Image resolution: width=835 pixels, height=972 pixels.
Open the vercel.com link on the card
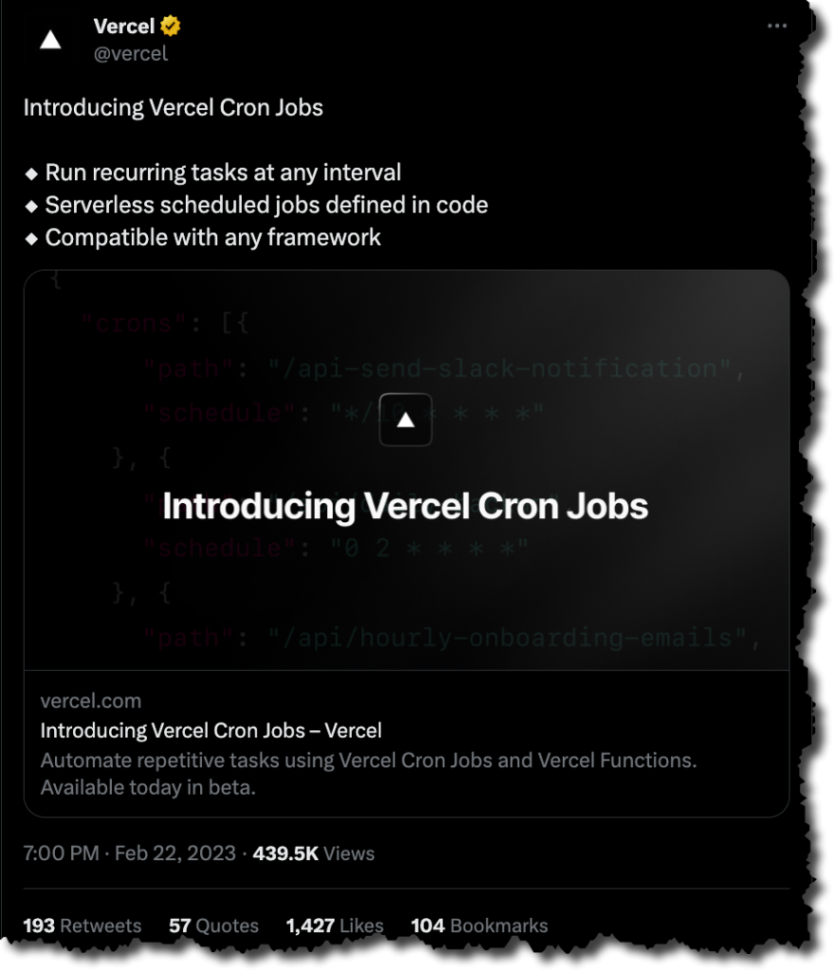point(89,701)
